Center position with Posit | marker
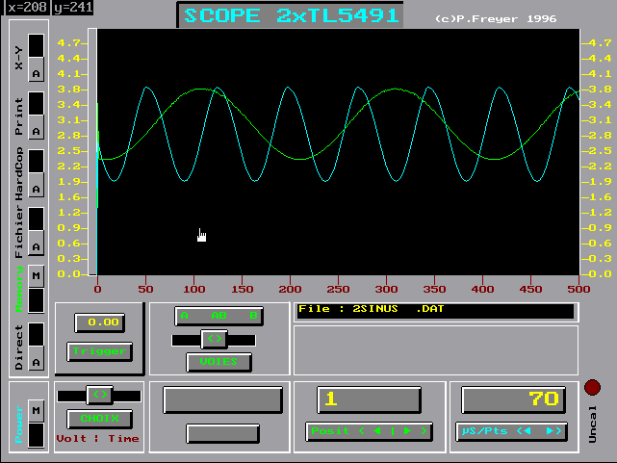This screenshot has width=617, height=463. 393,430
